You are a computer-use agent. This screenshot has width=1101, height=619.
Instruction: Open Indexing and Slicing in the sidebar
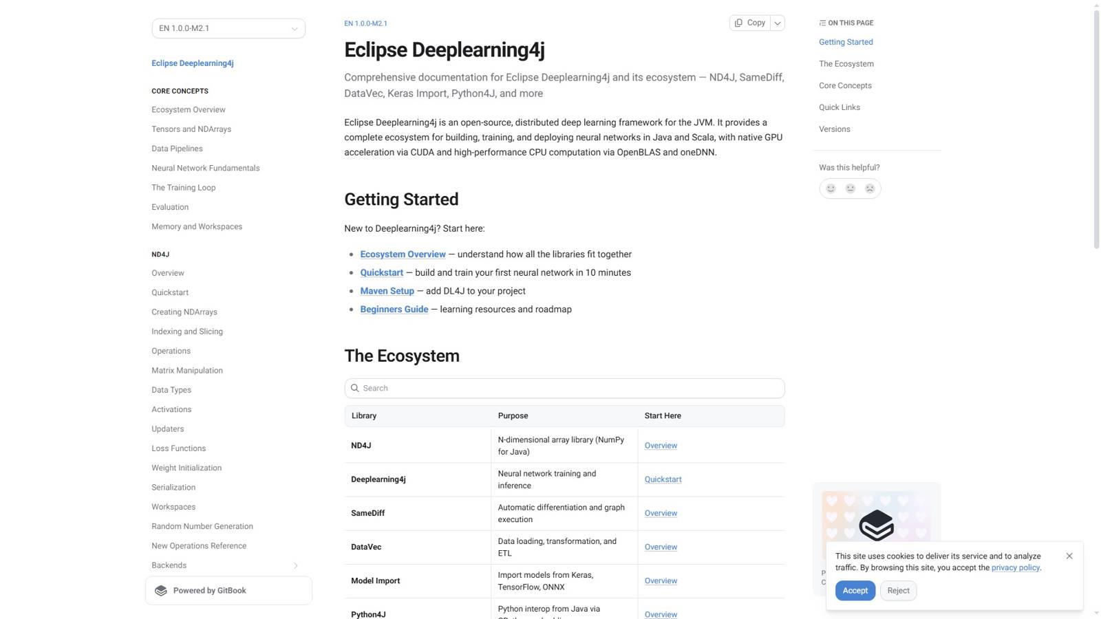[187, 332]
